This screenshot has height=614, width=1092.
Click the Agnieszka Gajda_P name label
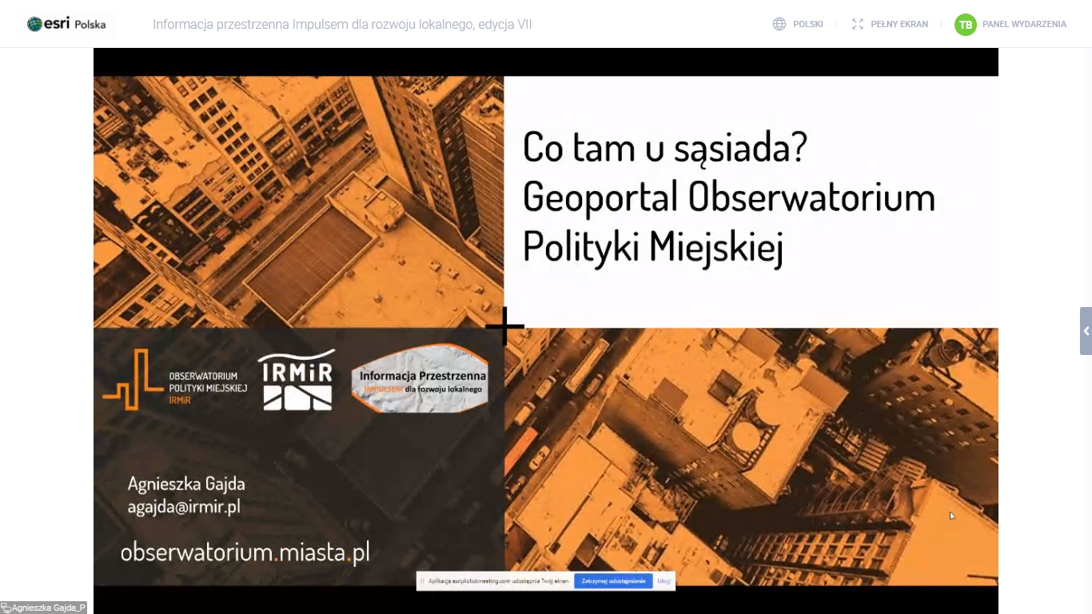(x=48, y=608)
